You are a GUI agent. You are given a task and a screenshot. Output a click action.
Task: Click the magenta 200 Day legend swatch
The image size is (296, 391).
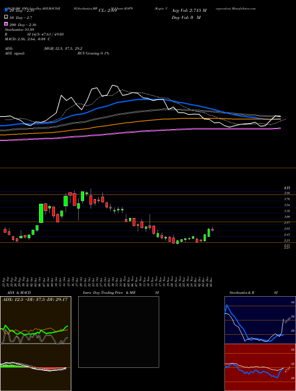6,24
